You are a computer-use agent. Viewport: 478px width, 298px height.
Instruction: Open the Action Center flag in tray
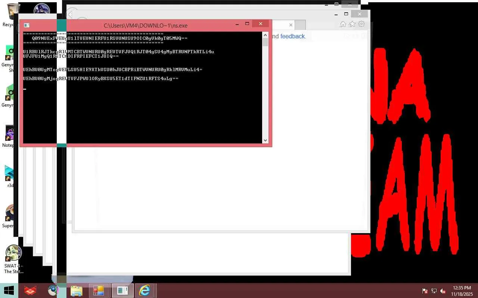click(425, 291)
